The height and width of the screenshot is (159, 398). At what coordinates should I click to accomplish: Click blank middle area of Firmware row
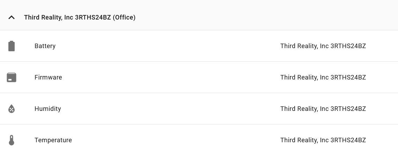click(170, 77)
